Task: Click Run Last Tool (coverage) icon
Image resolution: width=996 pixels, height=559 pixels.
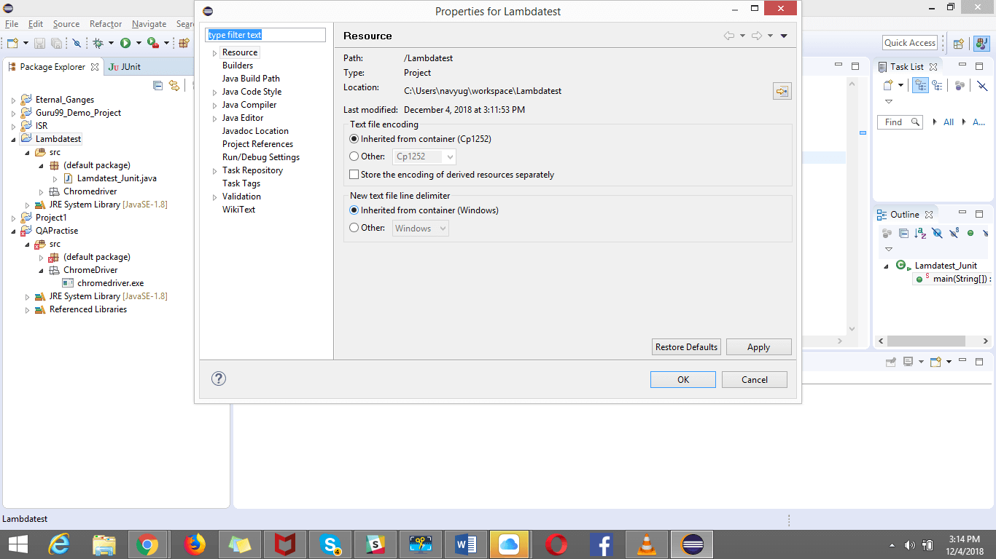Action: click(152, 43)
